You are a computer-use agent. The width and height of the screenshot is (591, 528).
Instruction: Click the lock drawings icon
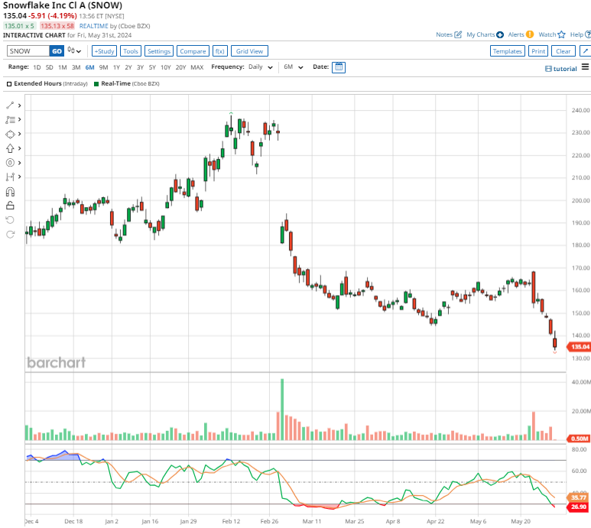(10, 206)
